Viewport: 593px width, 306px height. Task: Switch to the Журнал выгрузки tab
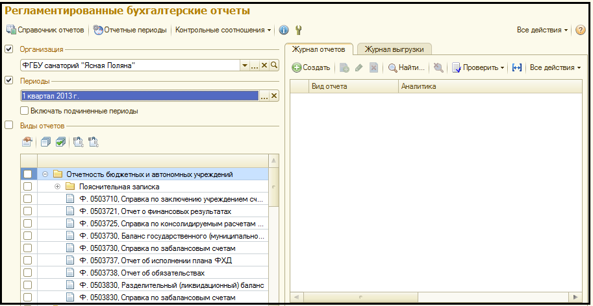pos(394,49)
